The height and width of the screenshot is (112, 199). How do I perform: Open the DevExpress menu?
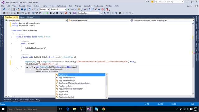(99, 6)
